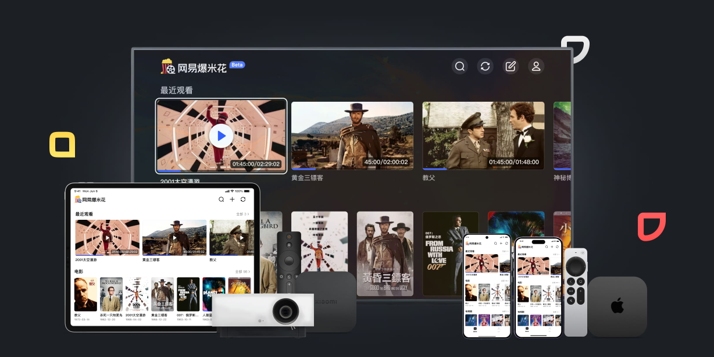Click the refresh icon on the TV header
Image resolution: width=714 pixels, height=357 pixels.
coord(485,66)
